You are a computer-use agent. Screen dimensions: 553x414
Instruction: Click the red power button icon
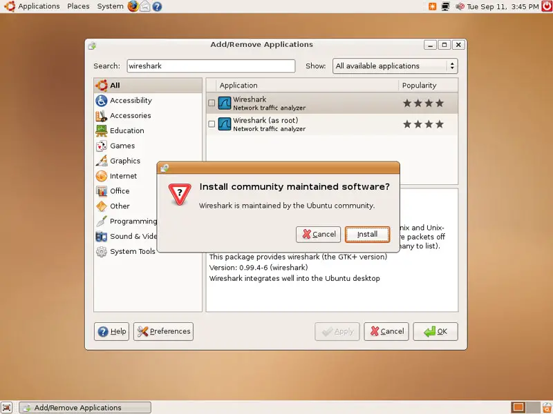tap(547, 6)
